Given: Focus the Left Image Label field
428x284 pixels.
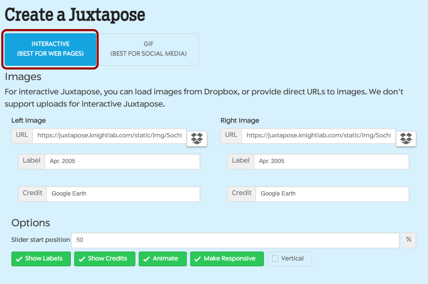Looking at the screenshot, I should [x=122, y=161].
